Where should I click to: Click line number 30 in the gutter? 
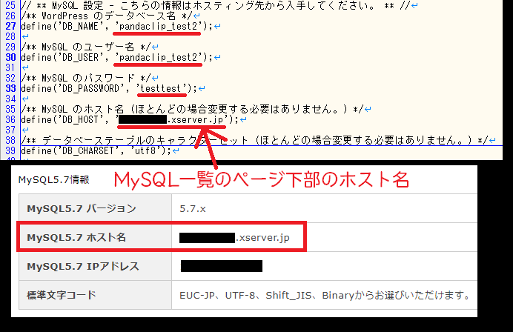pyautogui.click(x=10, y=57)
